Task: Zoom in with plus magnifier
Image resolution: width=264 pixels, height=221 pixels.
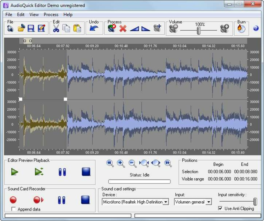Action: click(121, 163)
